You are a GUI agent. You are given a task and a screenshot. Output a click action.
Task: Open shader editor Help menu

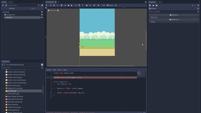coord(65,70)
